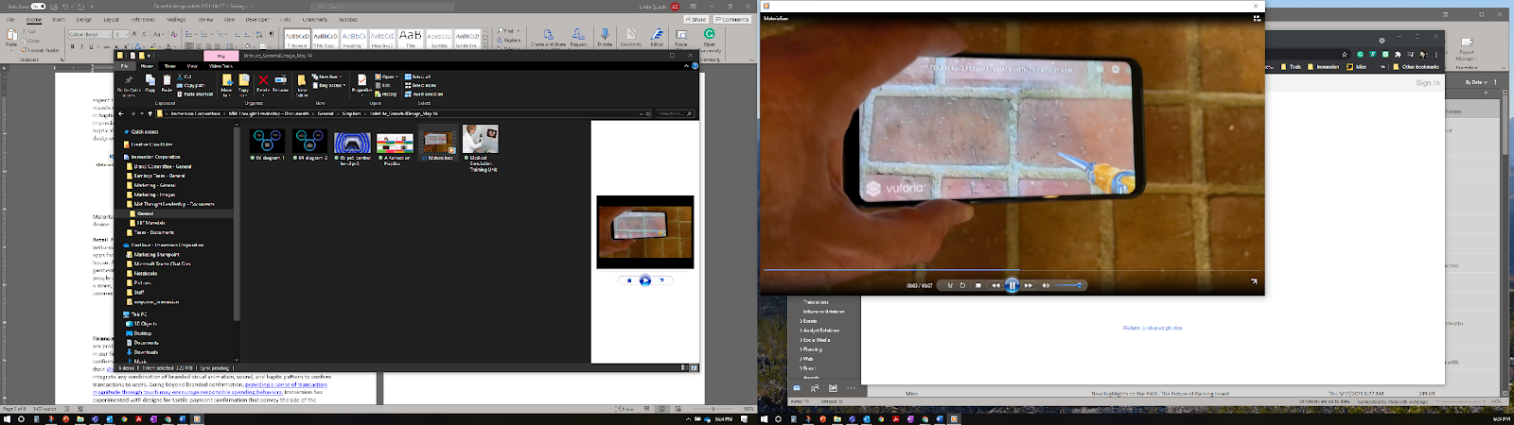Adjust the media player volume slider
Screen dimensions: 1514x425
tap(1068, 285)
